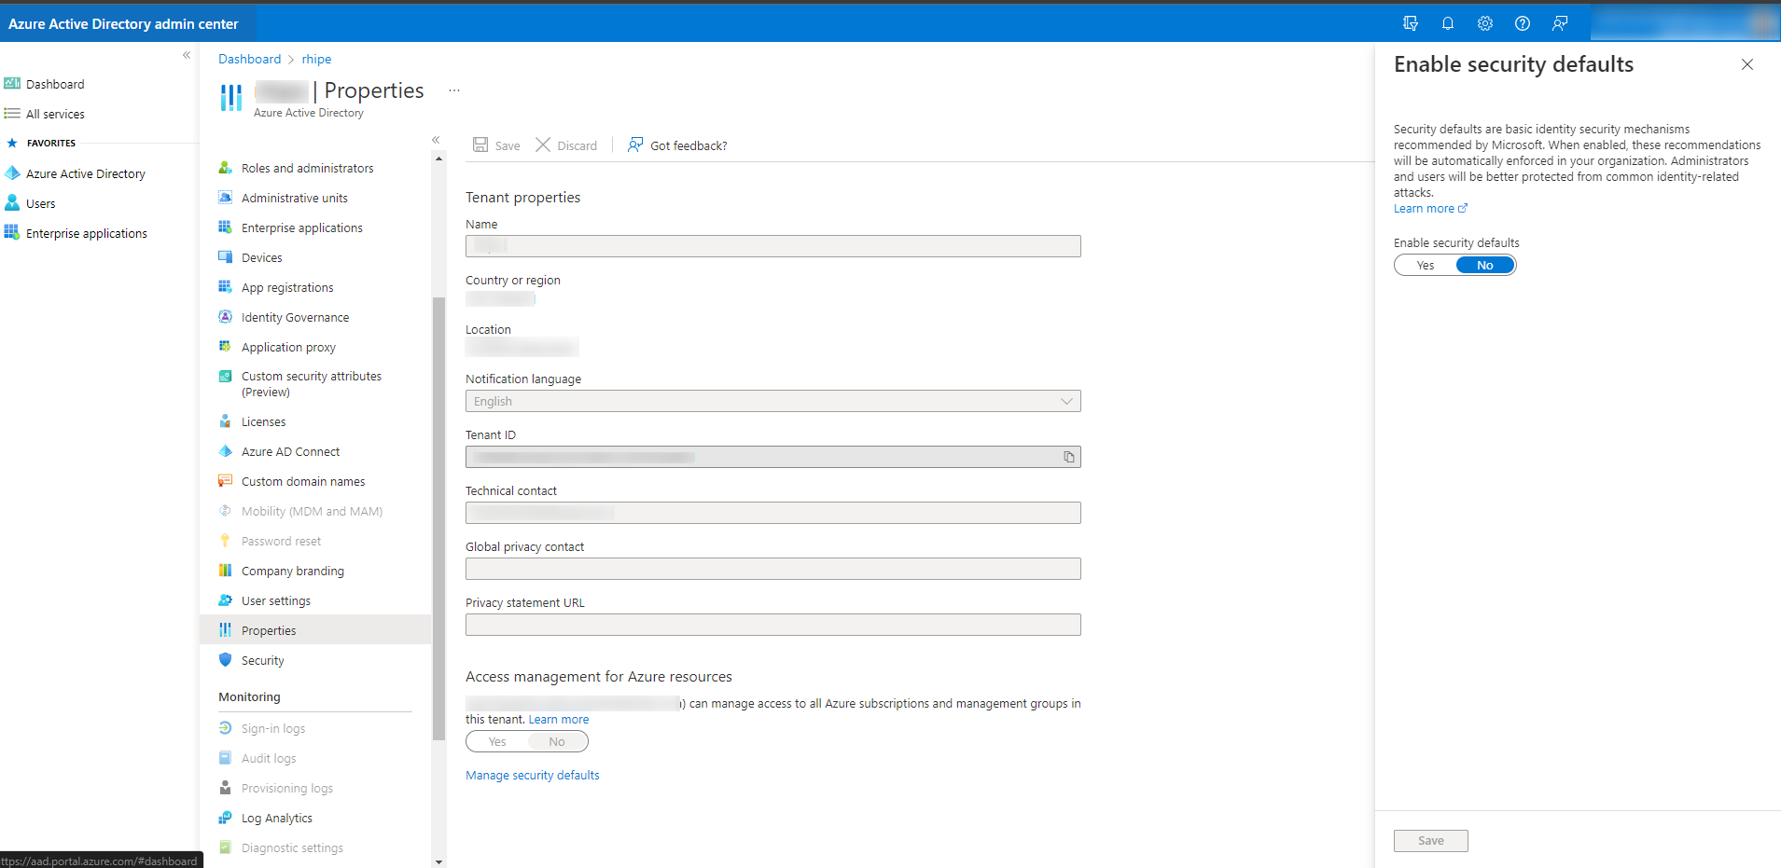1781x868 pixels.
Task: Set Enable security defaults to Yes
Action: 1425,264
